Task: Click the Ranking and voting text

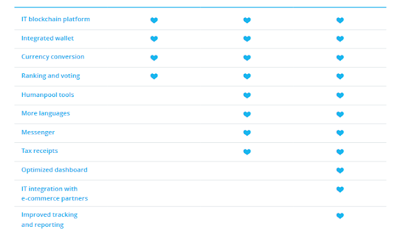Action: pyautogui.click(x=50, y=76)
